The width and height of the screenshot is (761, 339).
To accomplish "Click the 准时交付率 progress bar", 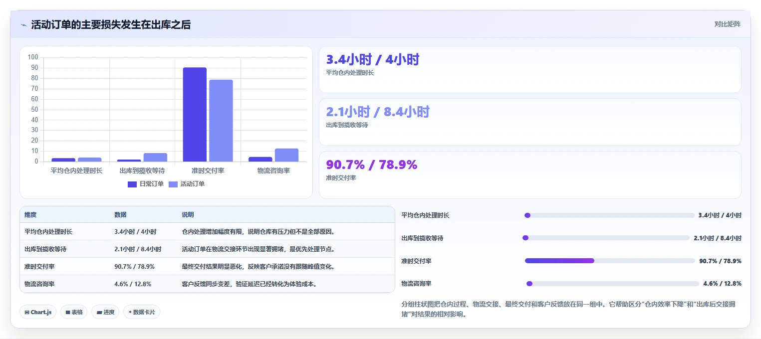I will tap(610, 261).
